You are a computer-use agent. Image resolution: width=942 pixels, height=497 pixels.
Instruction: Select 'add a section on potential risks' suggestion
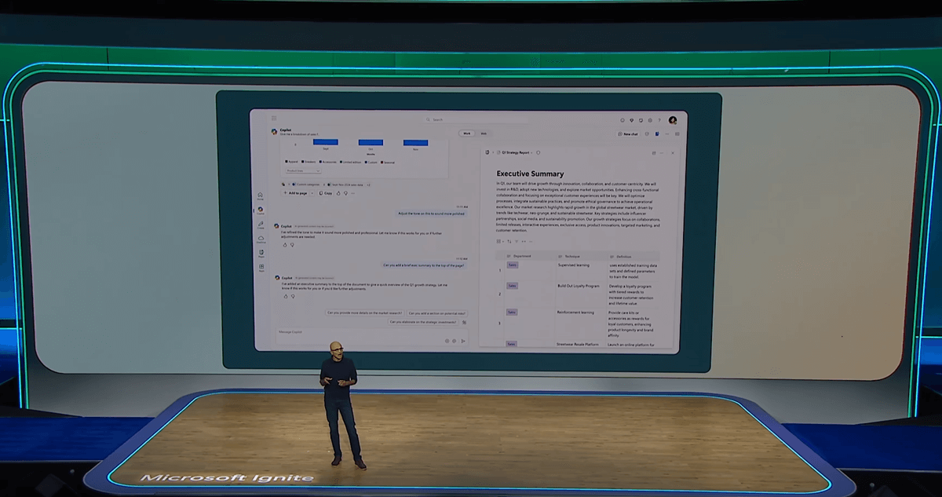pyautogui.click(x=437, y=312)
